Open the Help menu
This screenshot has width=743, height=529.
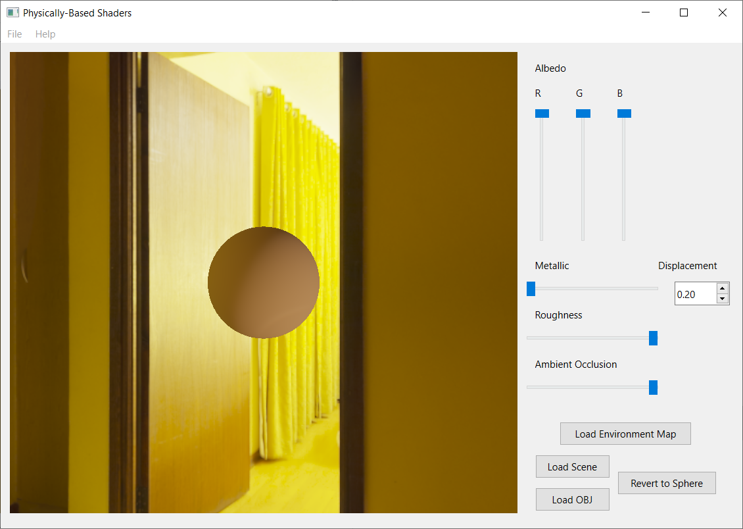click(45, 34)
